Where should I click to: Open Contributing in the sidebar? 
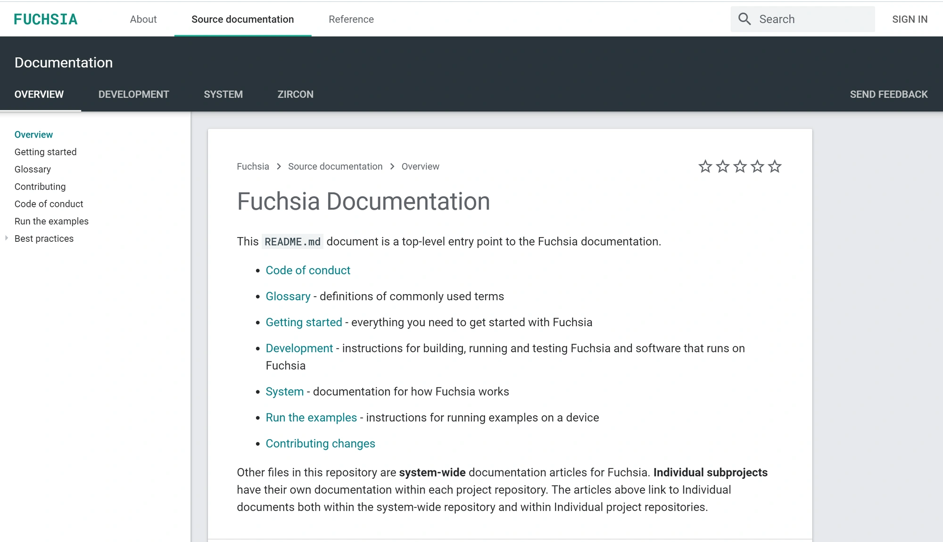[x=40, y=187]
